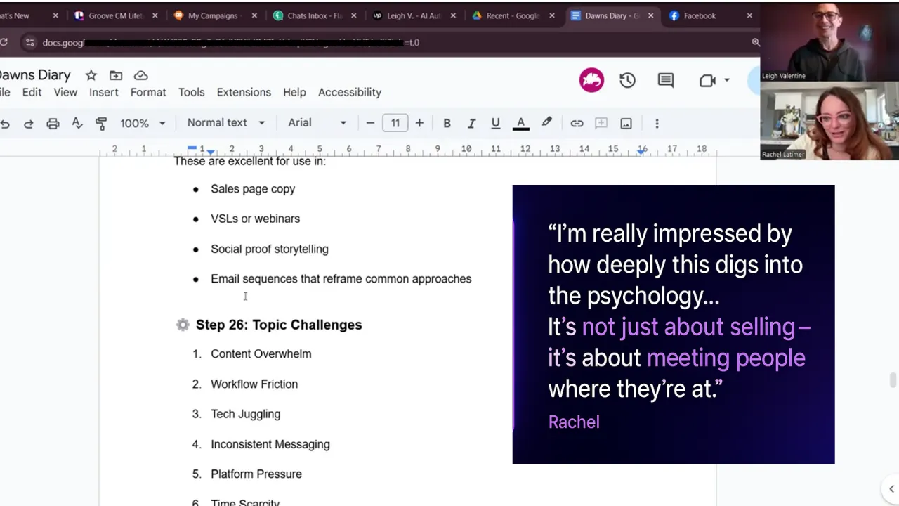899x506 pixels.
Task: Open the Format menu
Action: point(148,93)
